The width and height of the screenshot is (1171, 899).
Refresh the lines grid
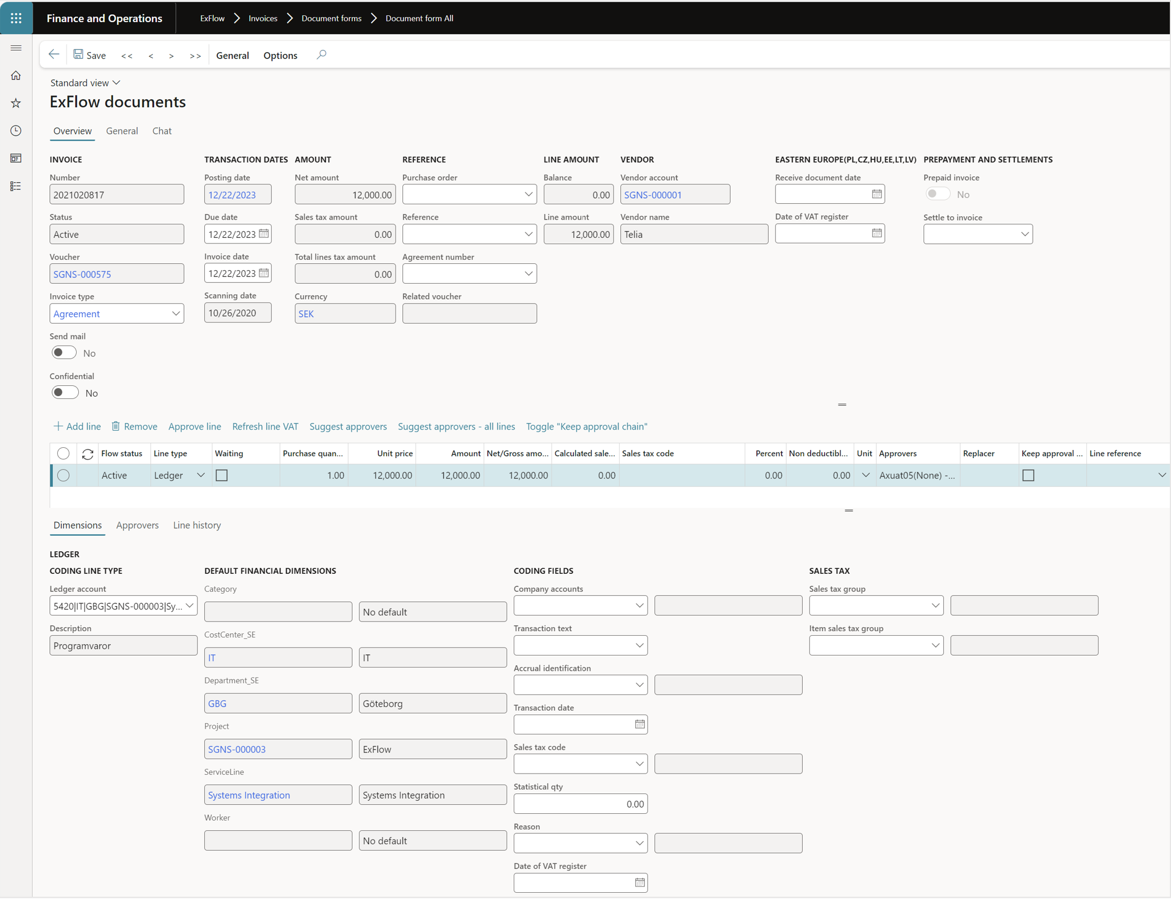tap(87, 453)
